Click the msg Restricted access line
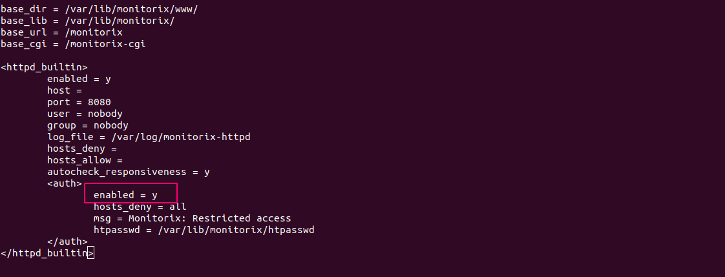The height and width of the screenshot is (277, 725). click(193, 218)
